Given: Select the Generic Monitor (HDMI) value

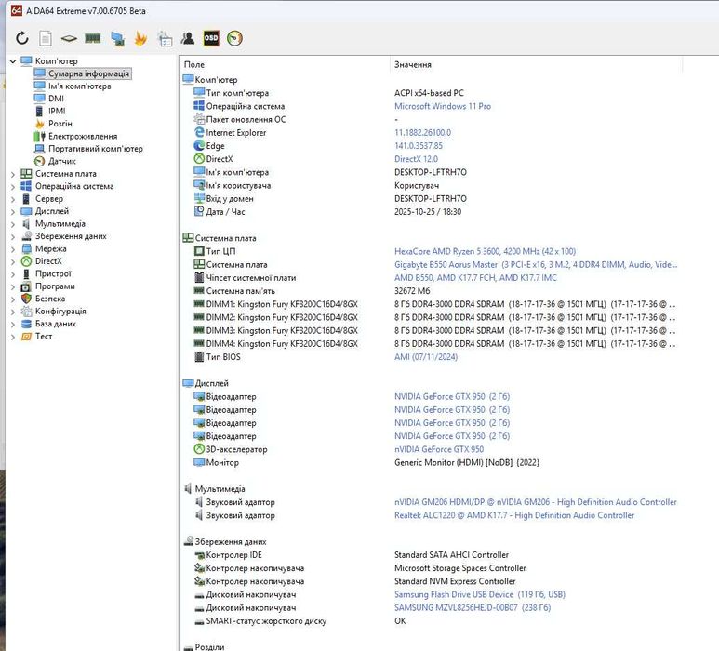Looking at the screenshot, I should coord(467,462).
